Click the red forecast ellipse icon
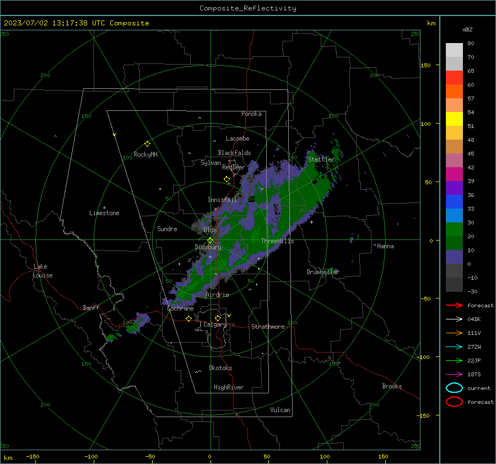This screenshot has height=464, width=496. (x=454, y=402)
